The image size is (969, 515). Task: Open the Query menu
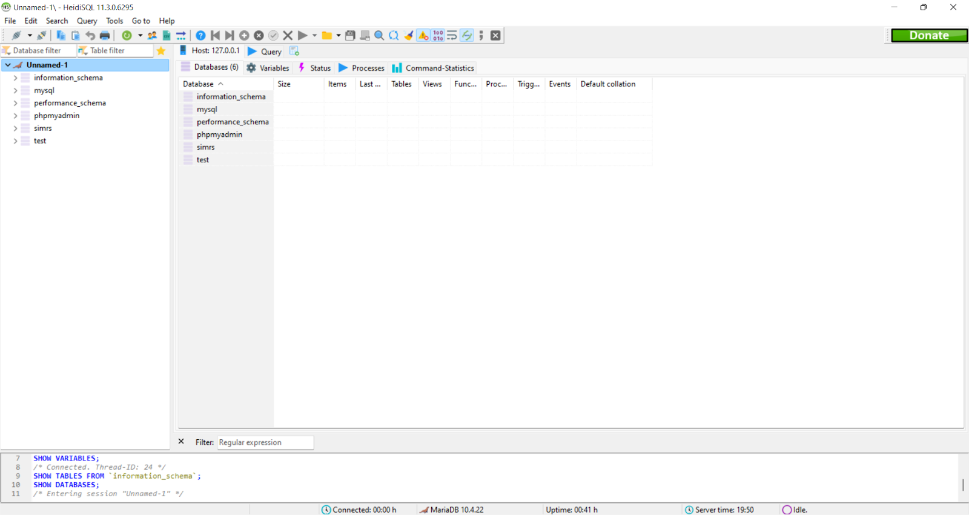tap(87, 21)
